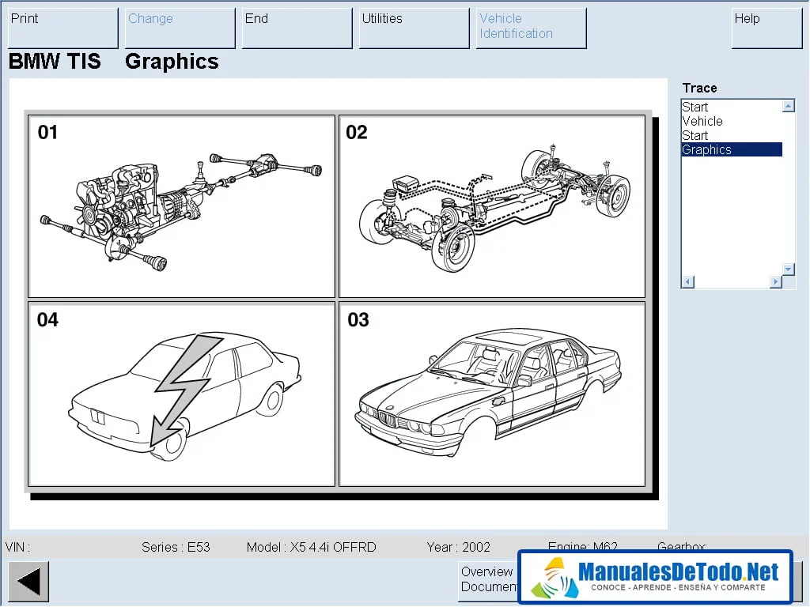The image size is (810, 607).
Task: Click the Trace list scroll right arrow
Action: (x=775, y=282)
